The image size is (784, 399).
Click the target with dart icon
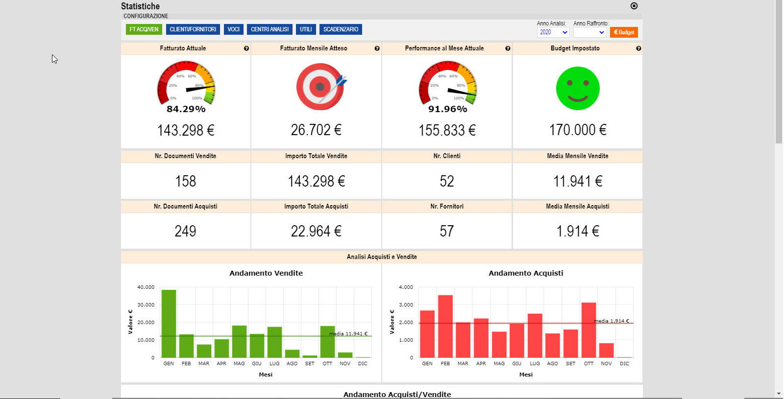[x=320, y=87]
